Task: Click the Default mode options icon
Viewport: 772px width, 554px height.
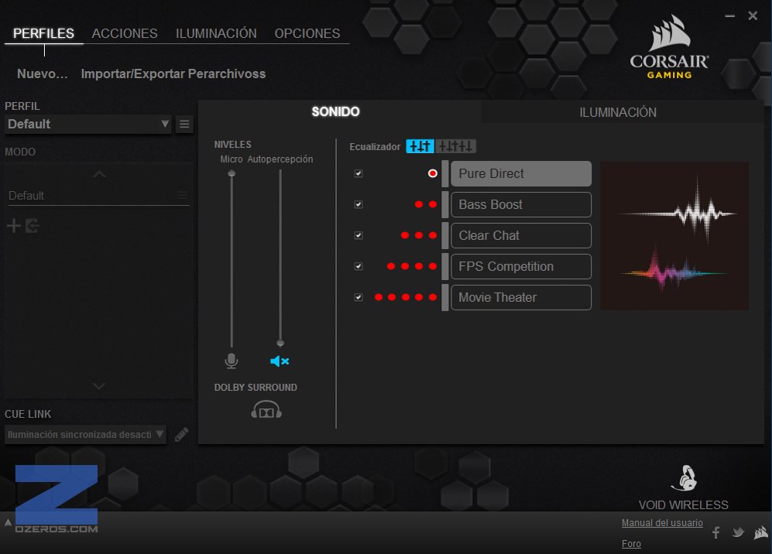Action: (182, 195)
